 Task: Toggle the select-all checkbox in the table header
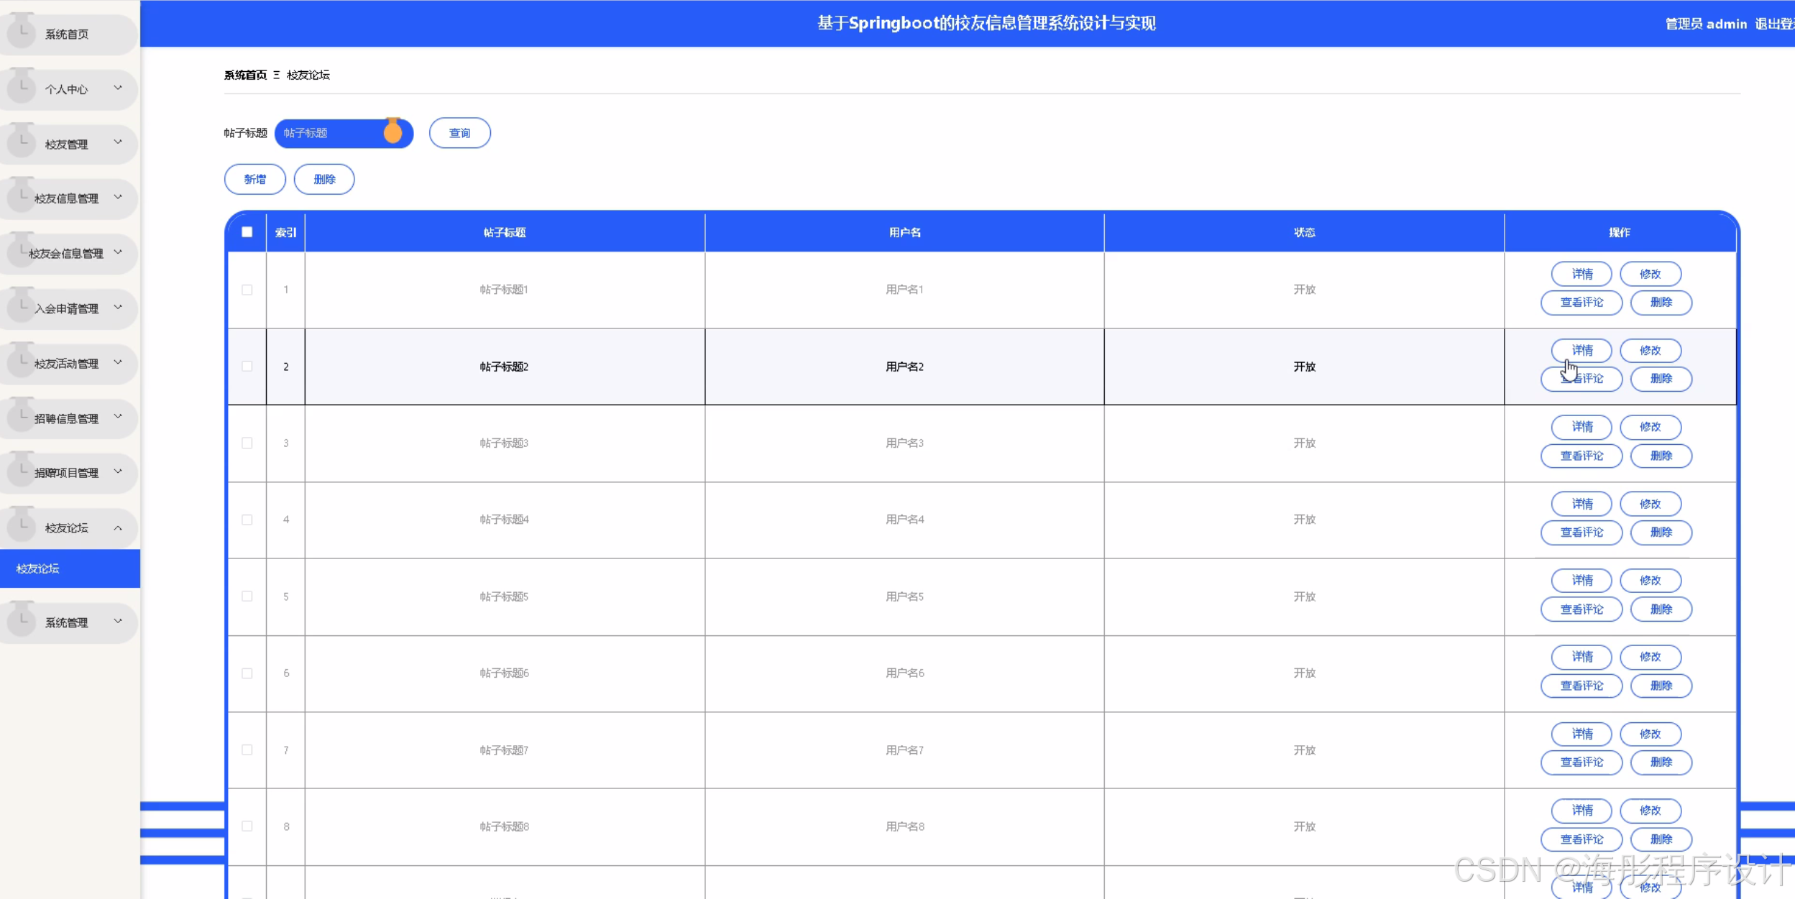tap(247, 232)
